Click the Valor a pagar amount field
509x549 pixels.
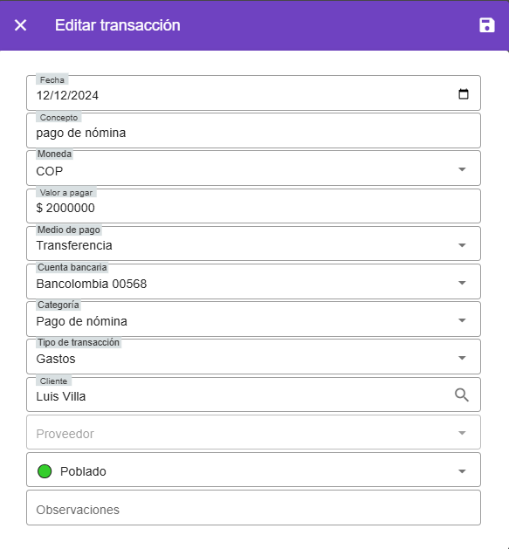pyautogui.click(x=253, y=206)
